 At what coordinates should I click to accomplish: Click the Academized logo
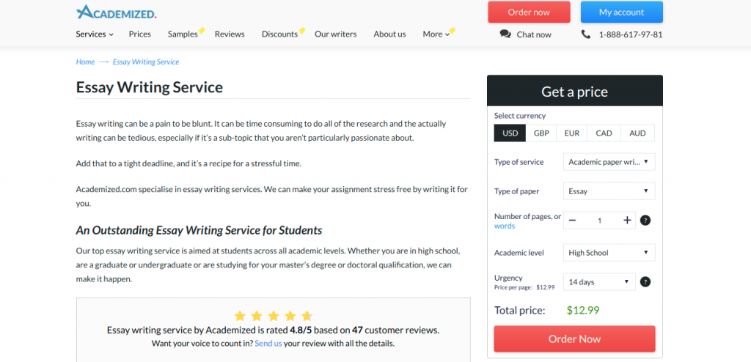(x=117, y=12)
